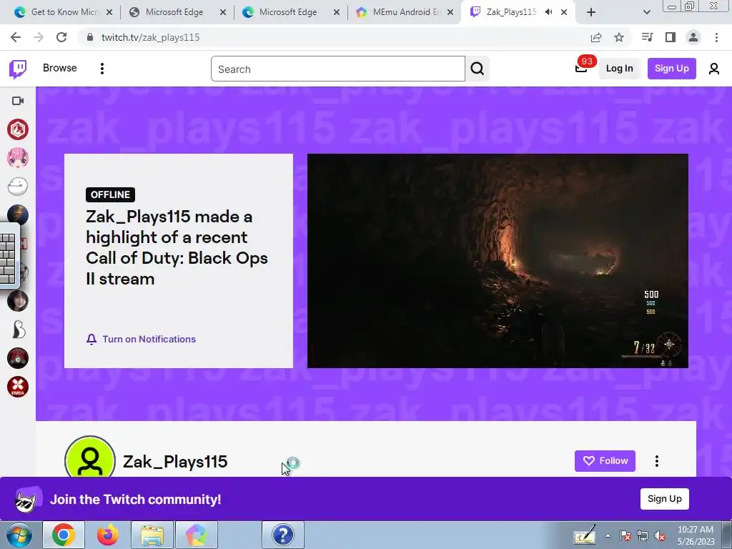This screenshot has width=732, height=549.
Task: Open the notifications inbox with 93 badge
Action: coord(581,68)
